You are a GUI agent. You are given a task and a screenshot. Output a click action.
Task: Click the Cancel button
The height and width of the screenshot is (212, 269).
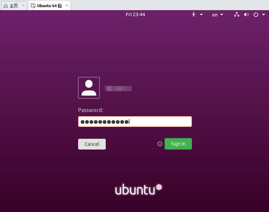click(92, 144)
